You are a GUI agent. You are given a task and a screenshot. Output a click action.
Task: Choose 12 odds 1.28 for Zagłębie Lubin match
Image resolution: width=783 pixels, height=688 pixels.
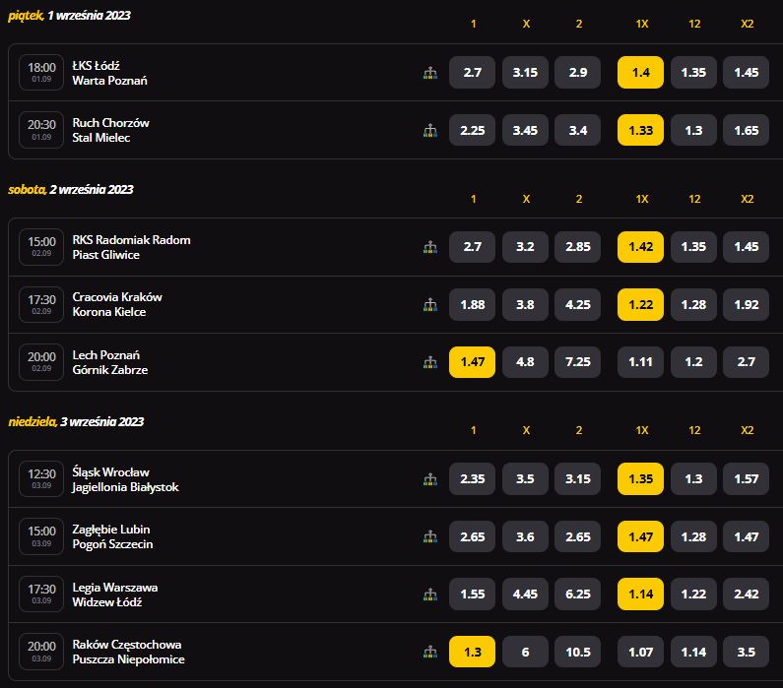pyautogui.click(x=693, y=536)
